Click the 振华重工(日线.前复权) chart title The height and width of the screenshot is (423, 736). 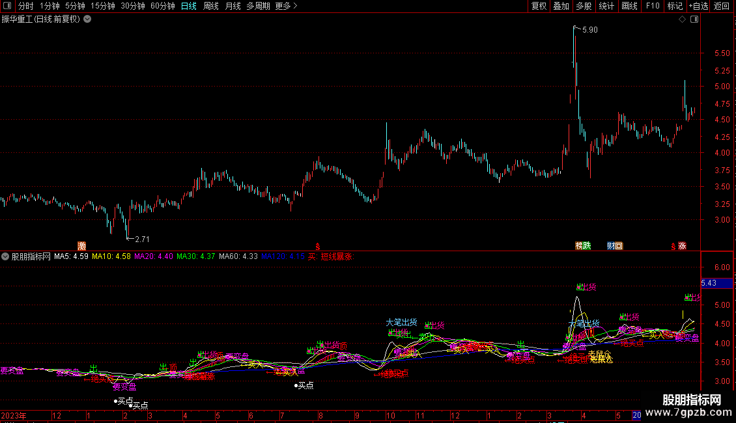[41, 20]
